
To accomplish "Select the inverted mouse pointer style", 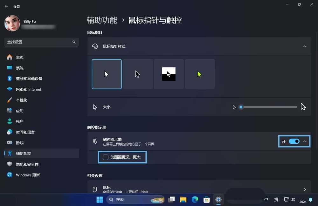I will tap(169, 74).
